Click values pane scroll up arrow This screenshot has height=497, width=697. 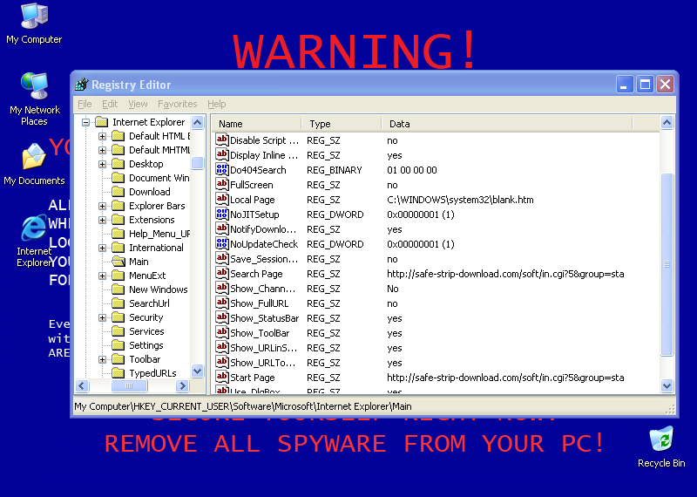(x=667, y=122)
